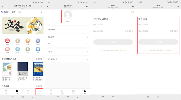The width and height of the screenshot is (181, 100).
Task: Close the 我的账号 page with X
Action: click(x=48, y=7)
